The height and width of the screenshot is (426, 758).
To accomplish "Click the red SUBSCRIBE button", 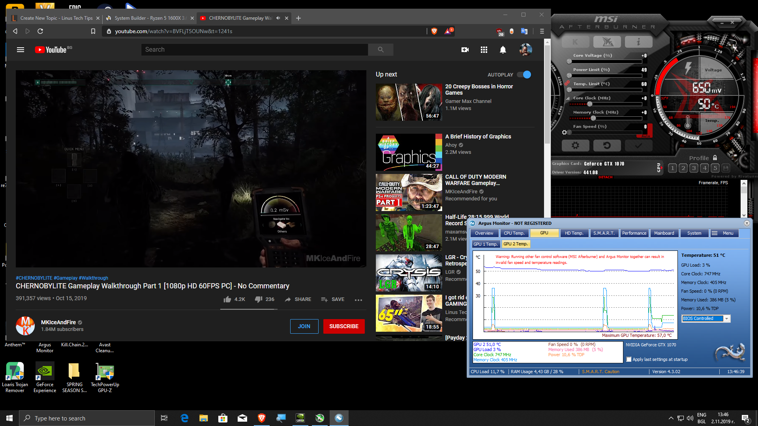I will (344, 327).
